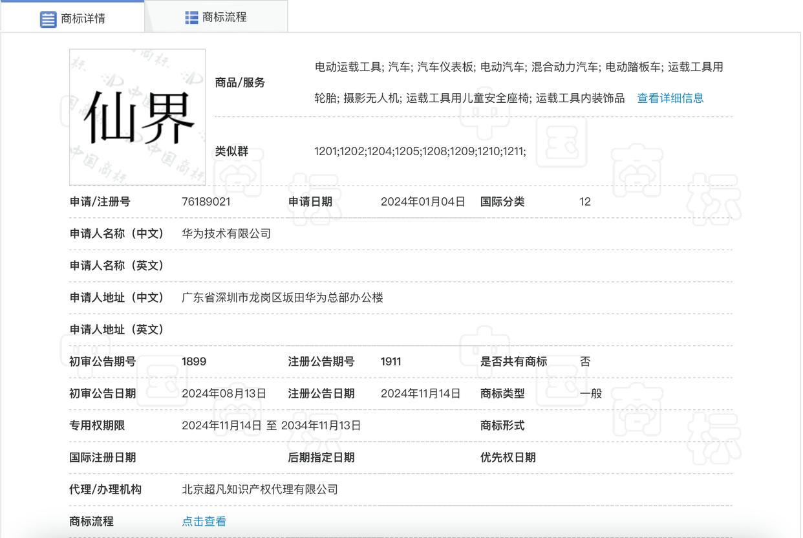This screenshot has width=803, height=538.
Task: Click the 申请人地址（英文） label
Action: tap(117, 330)
